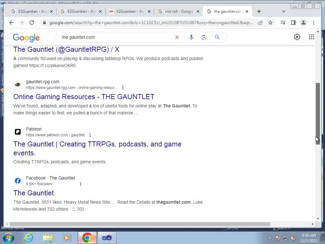325x244 pixels.
Task: Click the muted volume tray icon
Action: pyautogui.click(x=293, y=238)
